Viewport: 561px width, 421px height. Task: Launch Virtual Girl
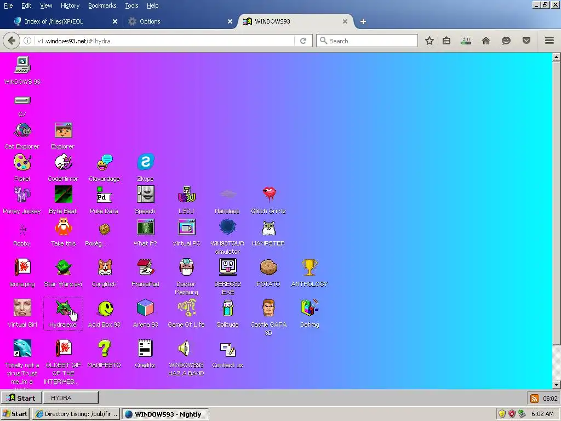[x=22, y=308]
